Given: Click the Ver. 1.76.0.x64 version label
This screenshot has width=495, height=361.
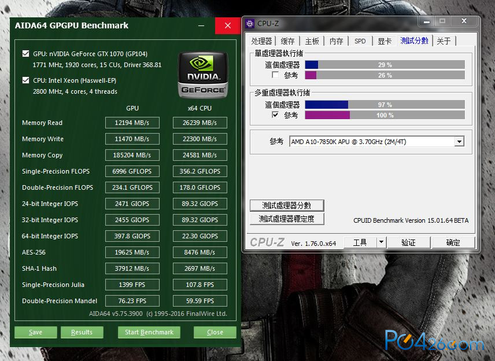Looking at the screenshot, I should (x=313, y=244).
